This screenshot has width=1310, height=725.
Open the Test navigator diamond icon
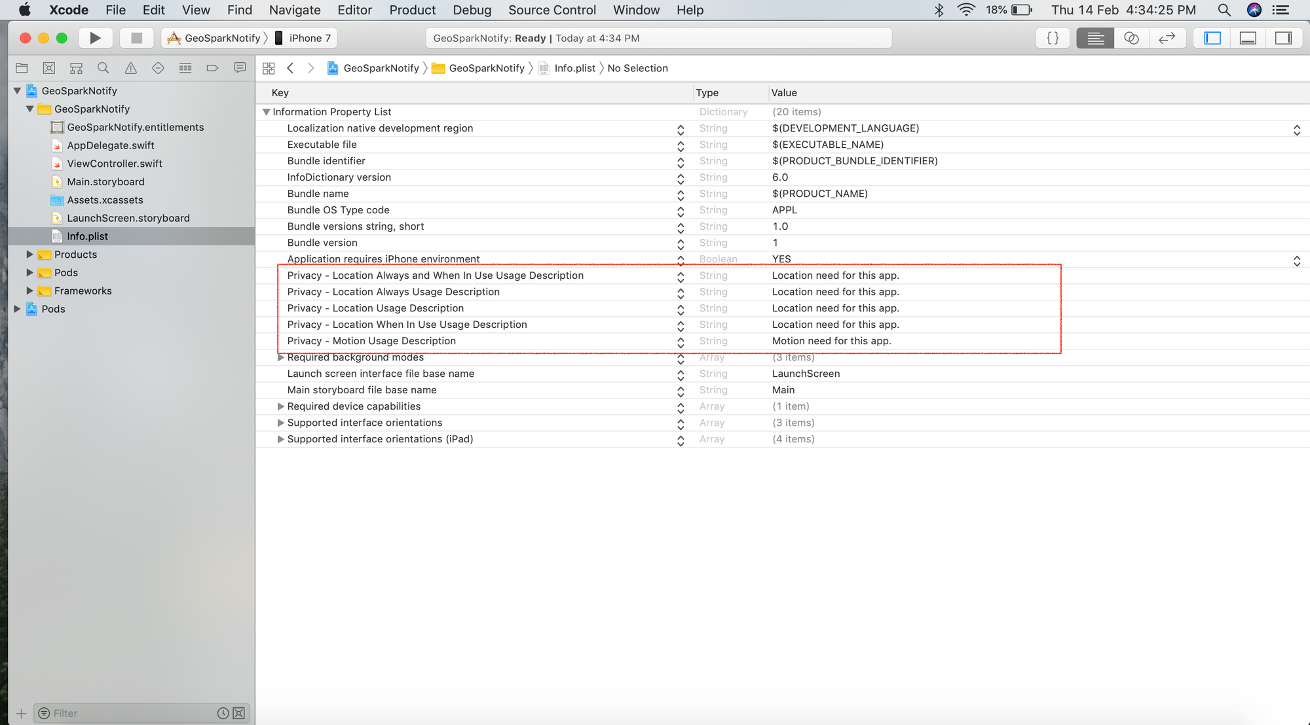tap(158, 68)
